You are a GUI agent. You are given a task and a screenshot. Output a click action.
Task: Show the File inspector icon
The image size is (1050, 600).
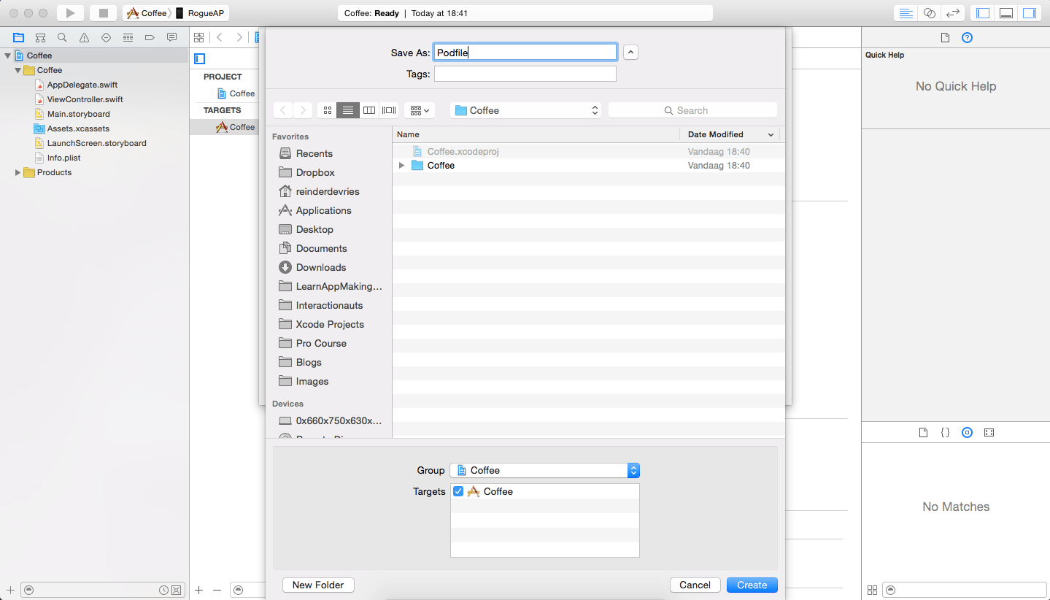pyautogui.click(x=945, y=38)
